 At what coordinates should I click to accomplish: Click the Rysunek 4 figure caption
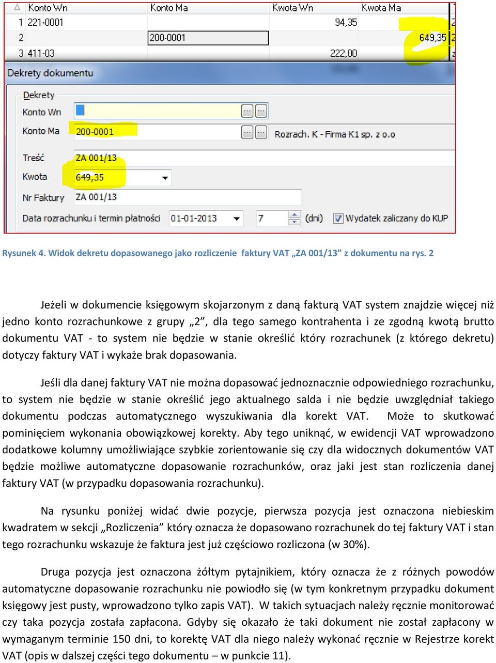coord(218,253)
